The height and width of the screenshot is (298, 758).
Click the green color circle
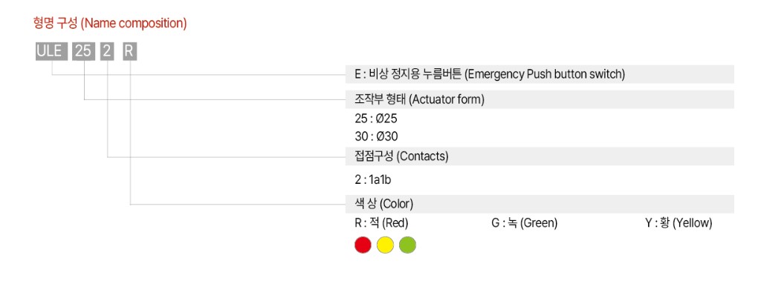pyautogui.click(x=407, y=245)
